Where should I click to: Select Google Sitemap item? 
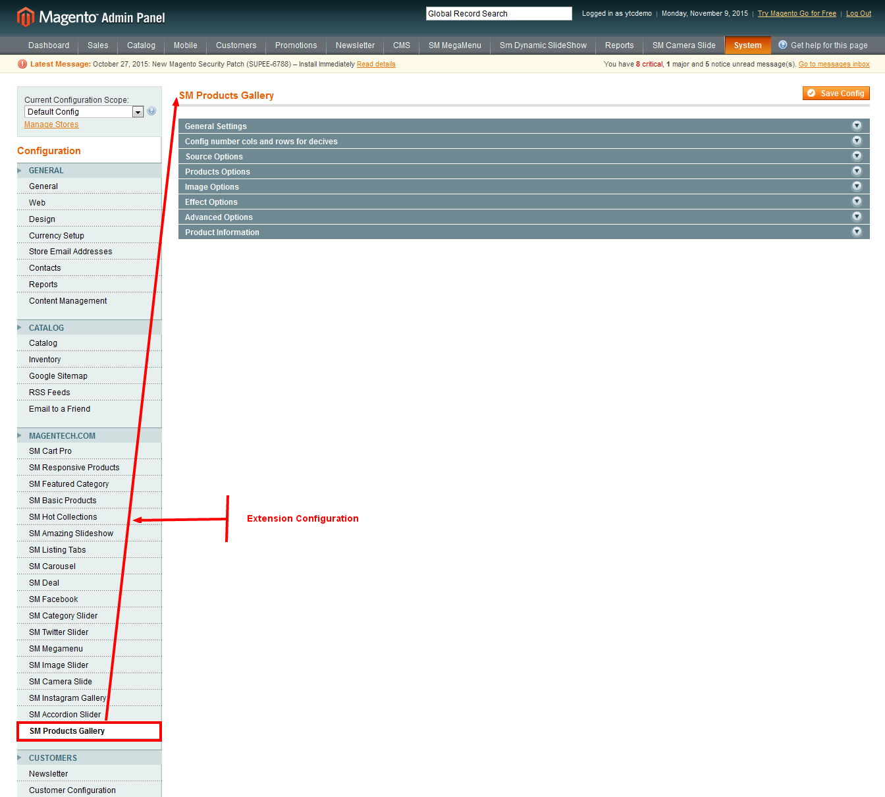pyautogui.click(x=89, y=376)
